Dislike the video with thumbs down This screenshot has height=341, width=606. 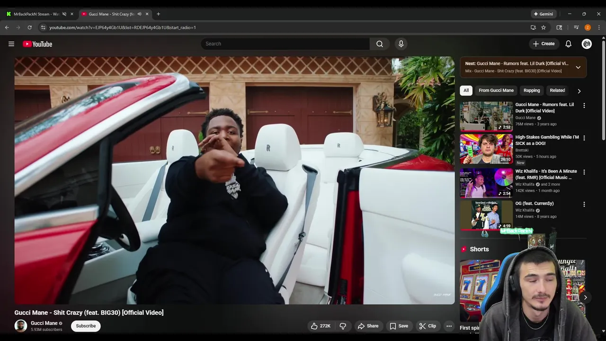(x=343, y=326)
